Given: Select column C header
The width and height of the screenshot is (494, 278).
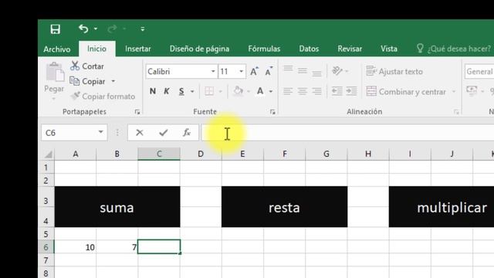Looking at the screenshot, I should click(159, 154).
